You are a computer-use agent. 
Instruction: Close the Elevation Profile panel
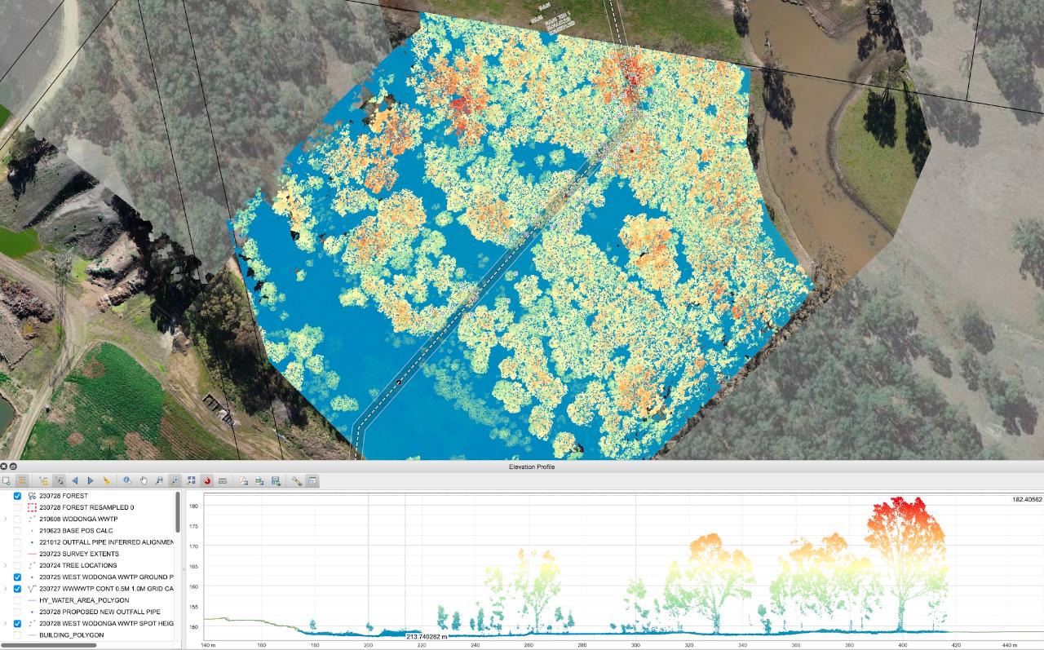4,466
